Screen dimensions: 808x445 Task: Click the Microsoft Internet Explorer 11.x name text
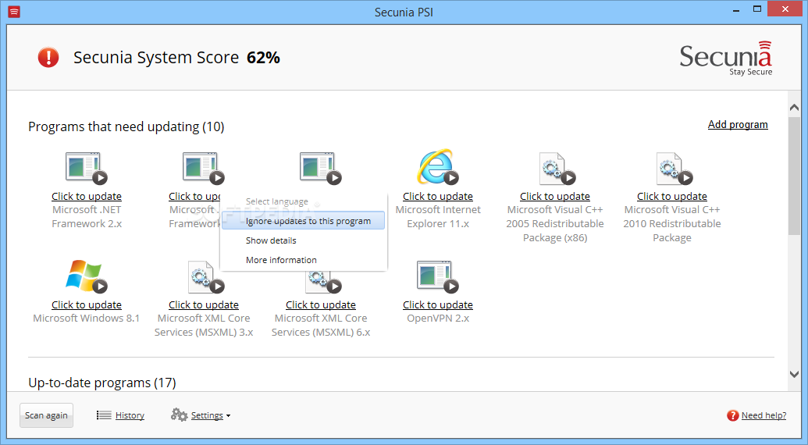click(437, 217)
